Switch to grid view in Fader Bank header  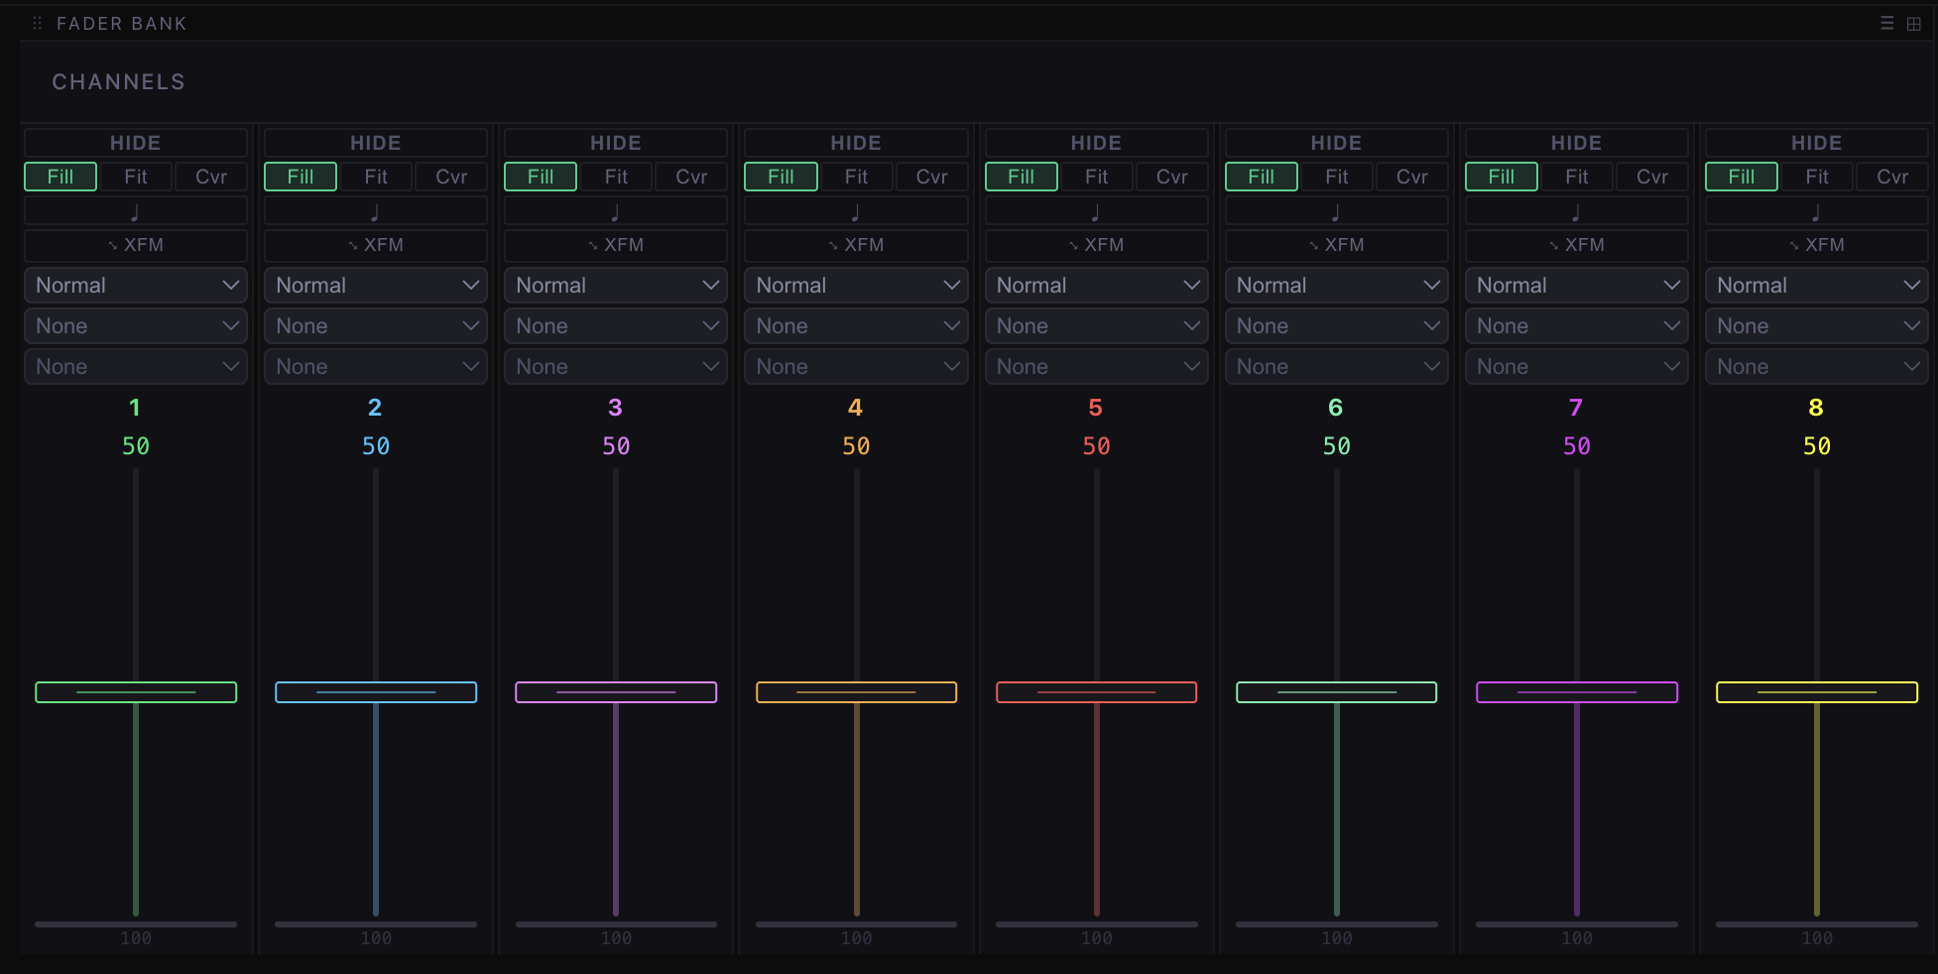click(x=1914, y=23)
